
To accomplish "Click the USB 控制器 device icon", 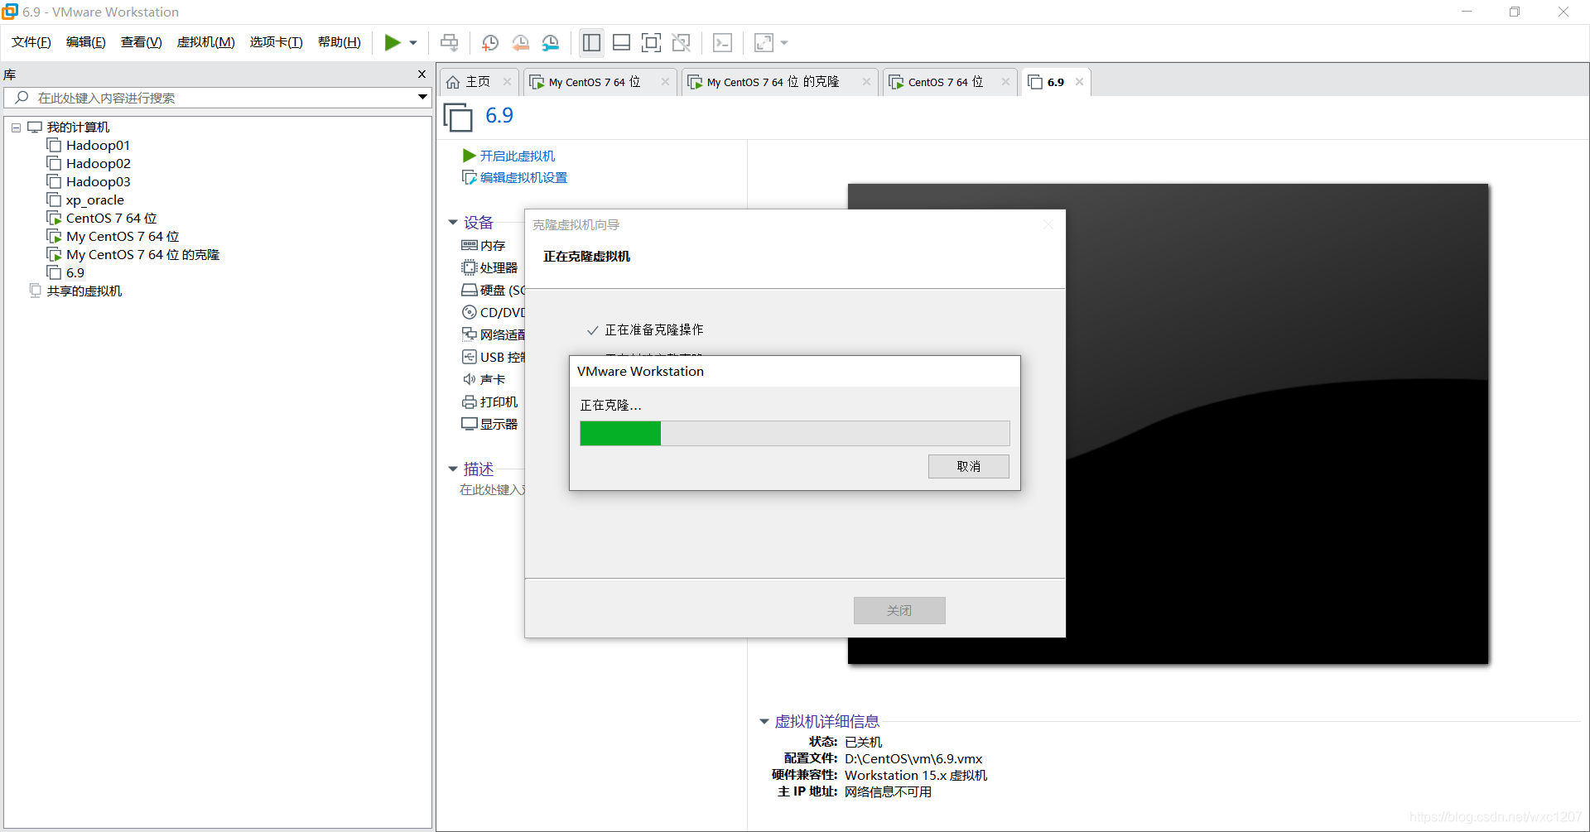I will (469, 357).
